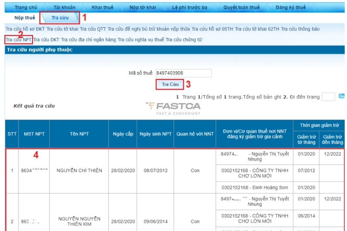Click the Mã số thuế input field
This screenshot has height=231, width=347.
pos(184,73)
